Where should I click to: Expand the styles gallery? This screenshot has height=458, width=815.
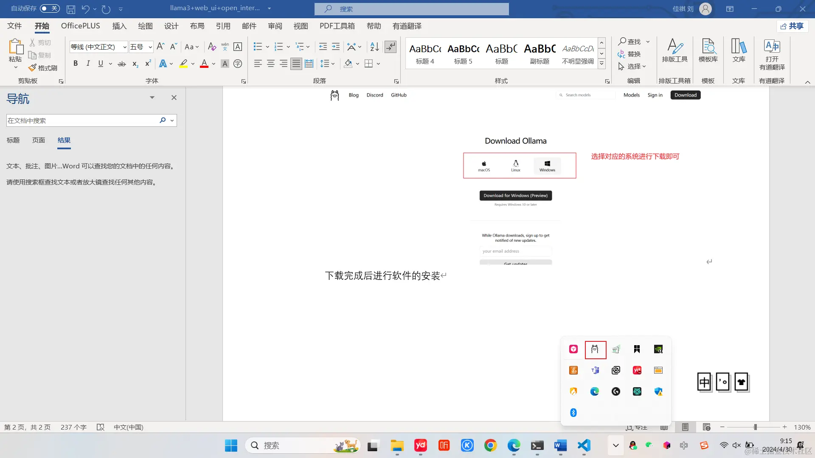click(x=601, y=64)
